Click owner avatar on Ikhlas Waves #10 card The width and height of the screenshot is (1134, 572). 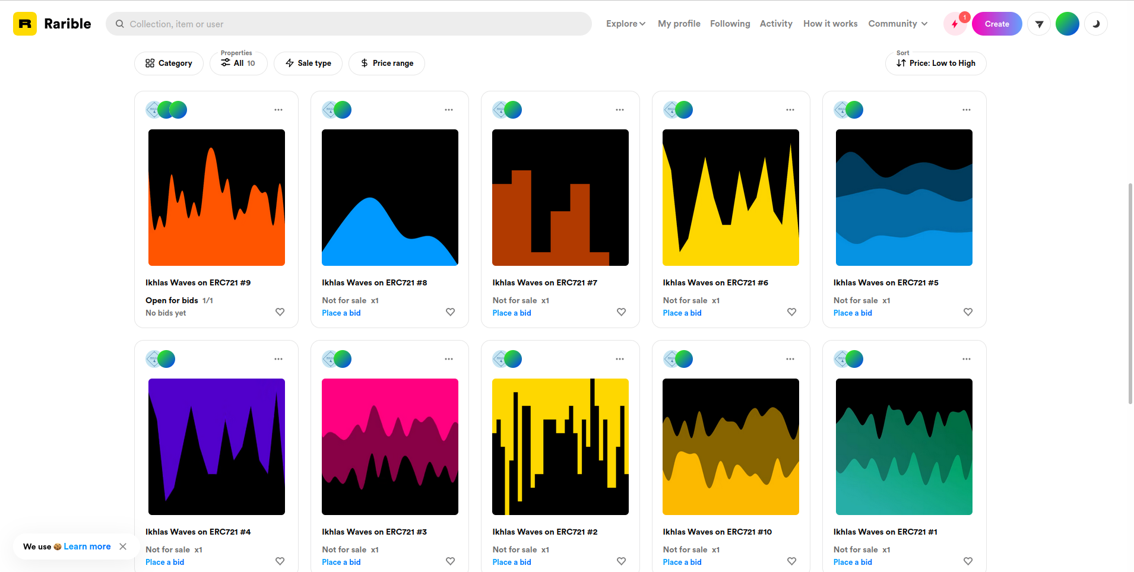pyautogui.click(x=684, y=359)
